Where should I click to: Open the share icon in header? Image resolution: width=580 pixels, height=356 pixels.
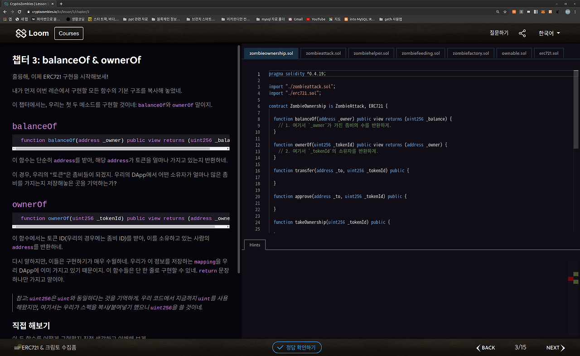tap(522, 33)
